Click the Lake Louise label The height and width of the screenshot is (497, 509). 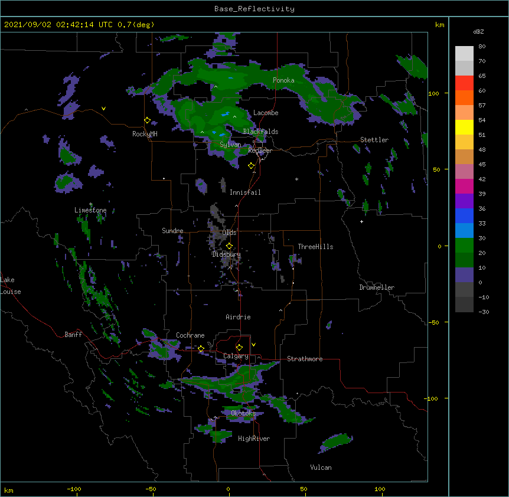click(x=11, y=286)
